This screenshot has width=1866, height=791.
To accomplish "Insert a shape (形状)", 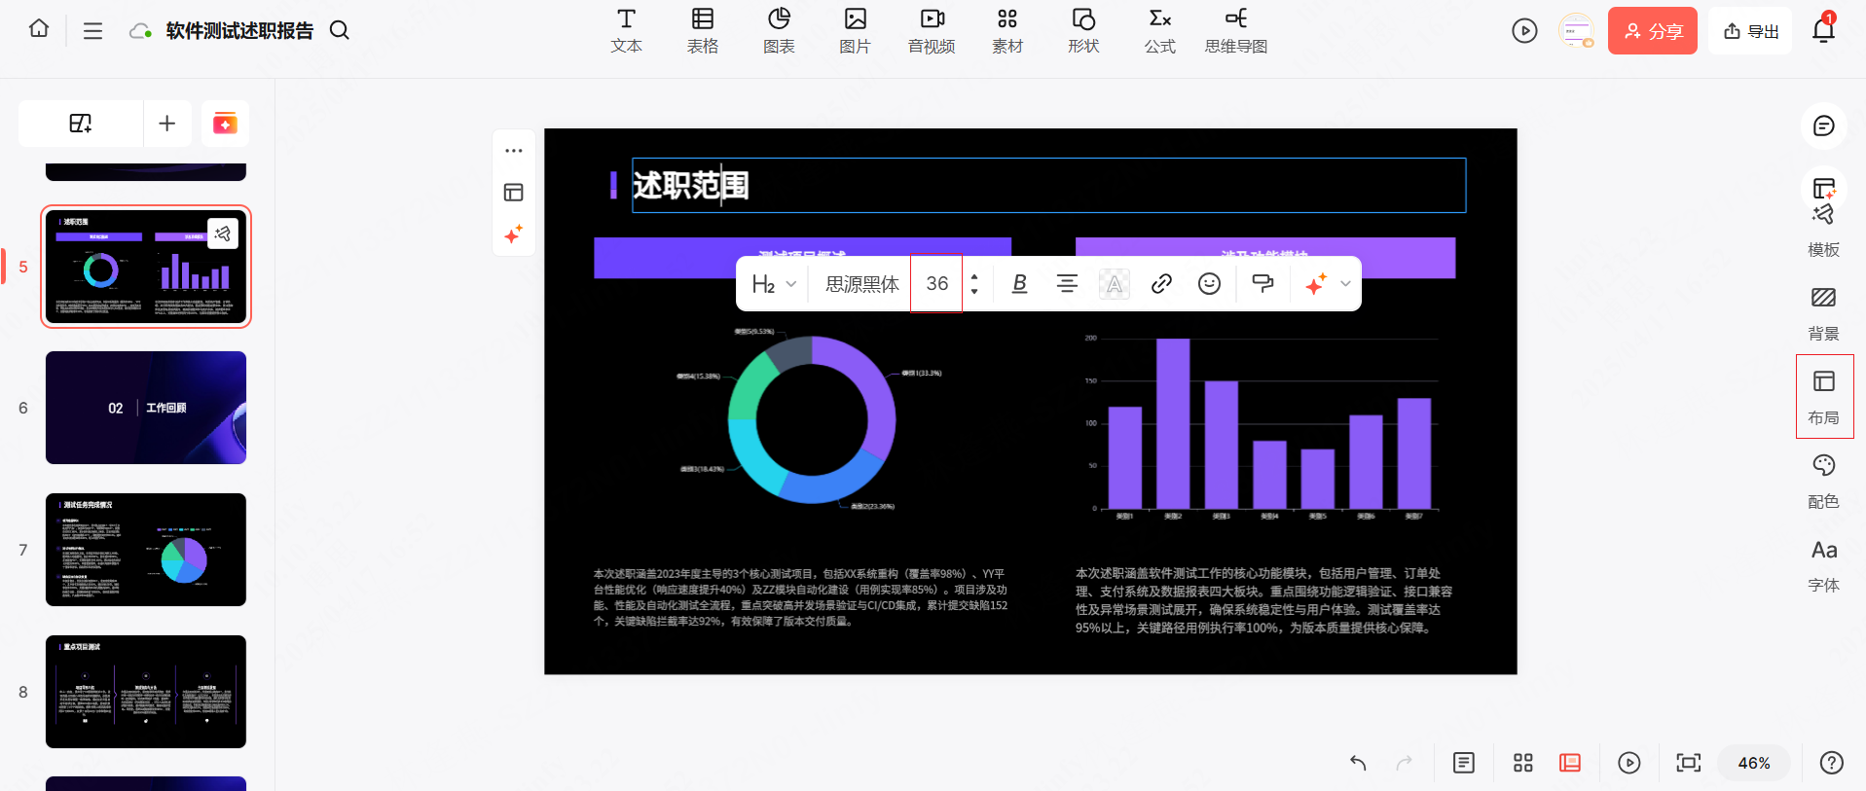I will (1083, 31).
